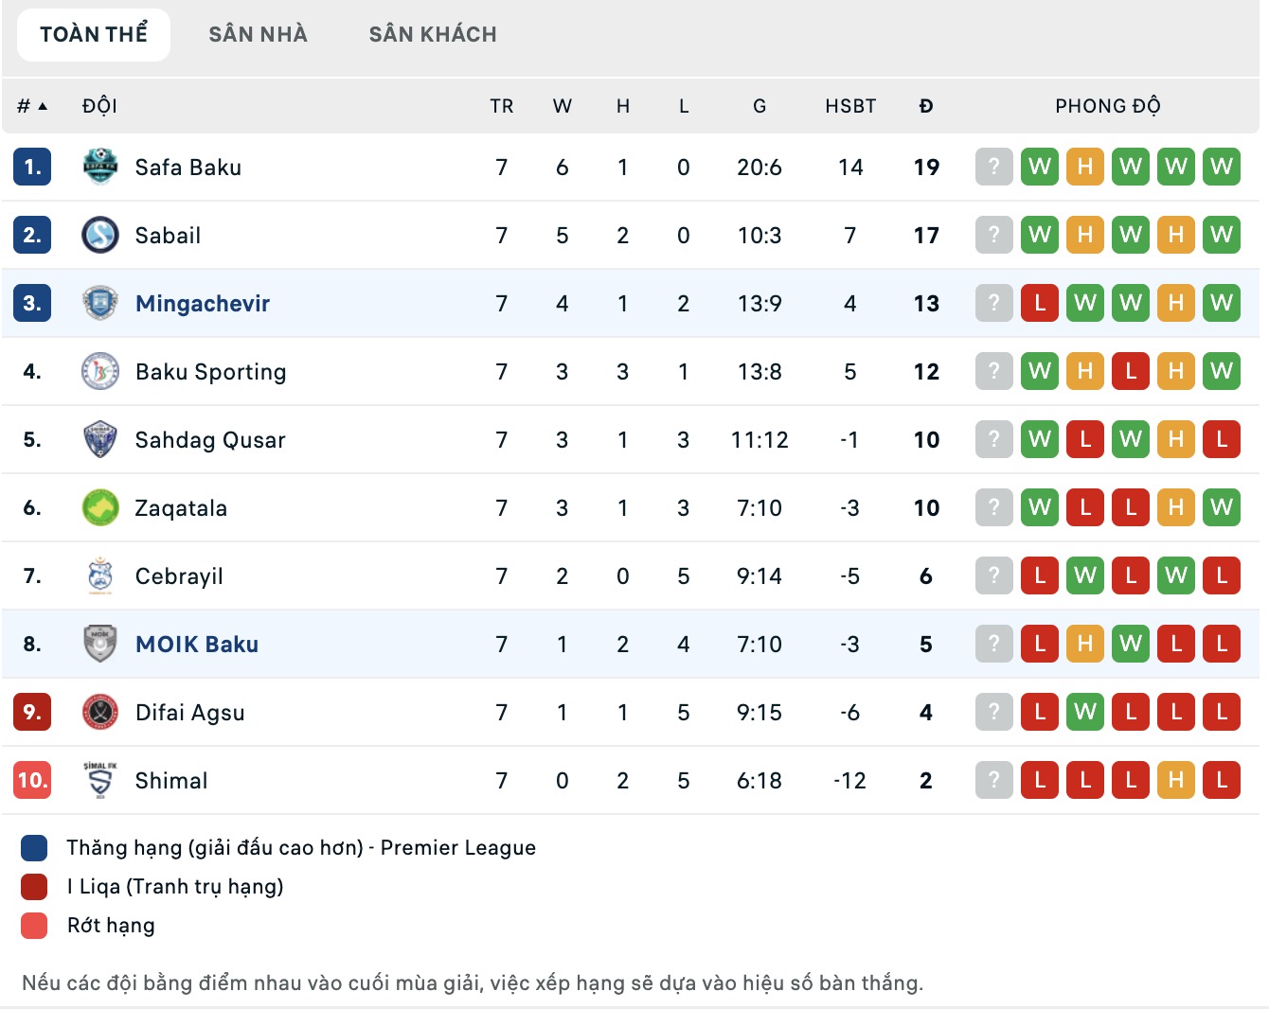Open the Baku Sporting crest icon

pyautogui.click(x=100, y=371)
